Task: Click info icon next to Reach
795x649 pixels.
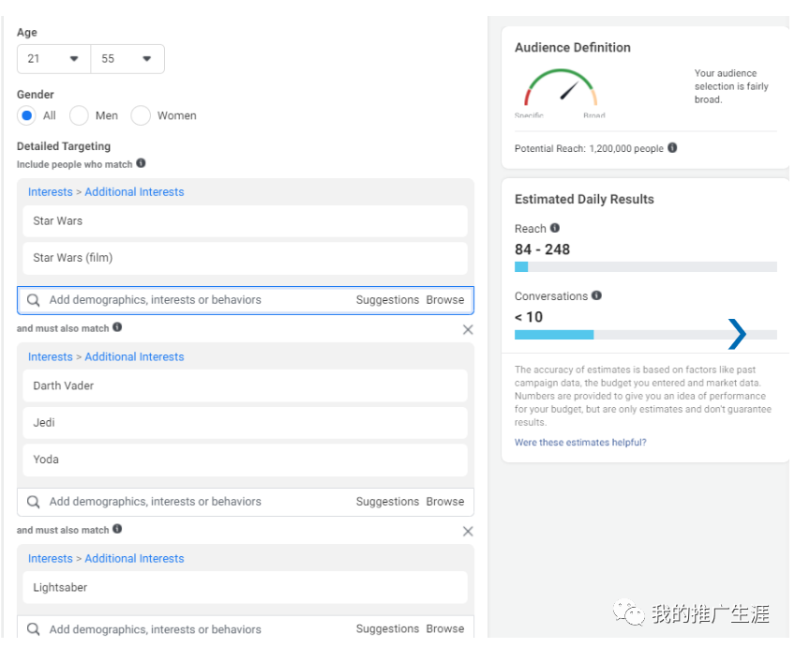Action: (x=555, y=228)
